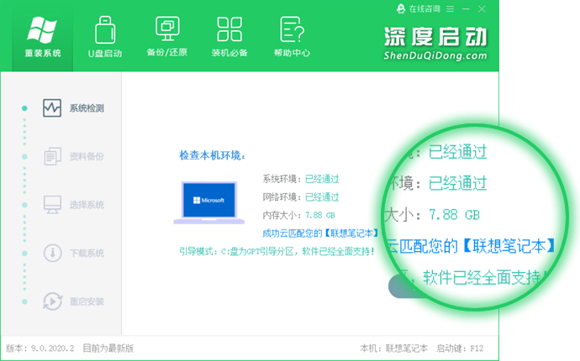Select the 系统检测 step label
Screen dimensions: 580x361
tap(87, 108)
